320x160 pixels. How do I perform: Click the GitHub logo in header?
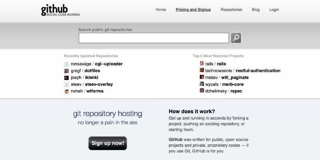click(x=60, y=10)
